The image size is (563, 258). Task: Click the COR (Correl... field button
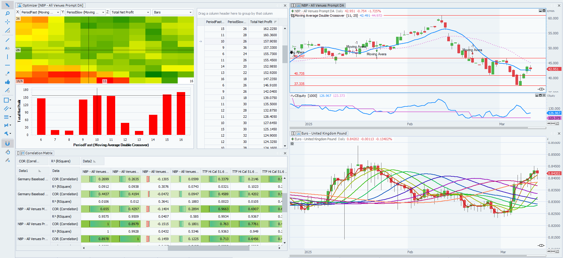click(x=32, y=161)
